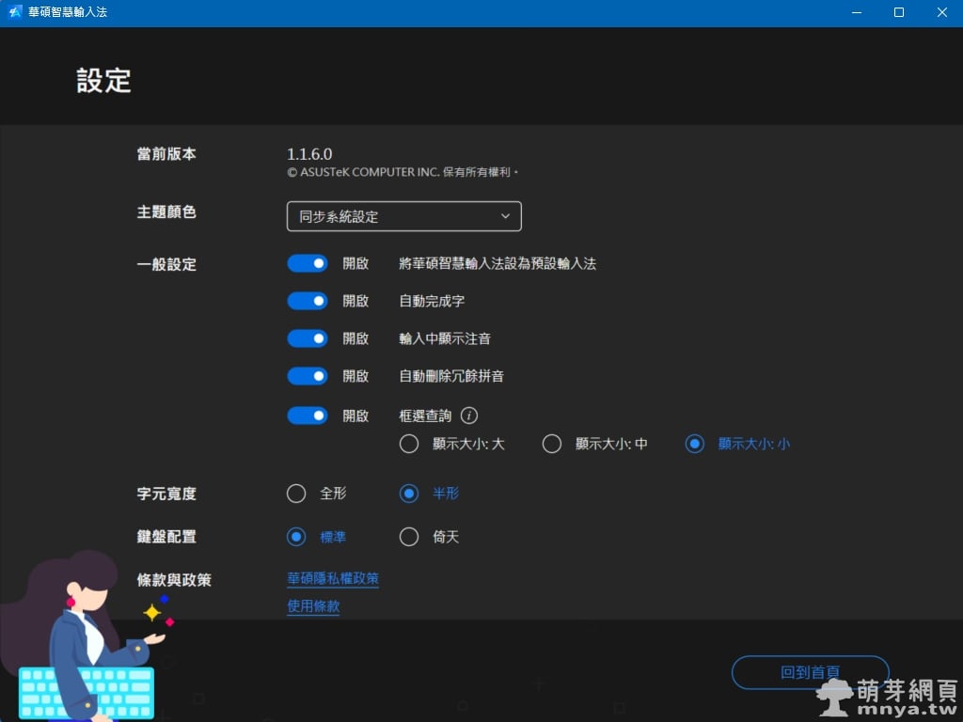Select 標準 keyboard layout

coord(296,537)
